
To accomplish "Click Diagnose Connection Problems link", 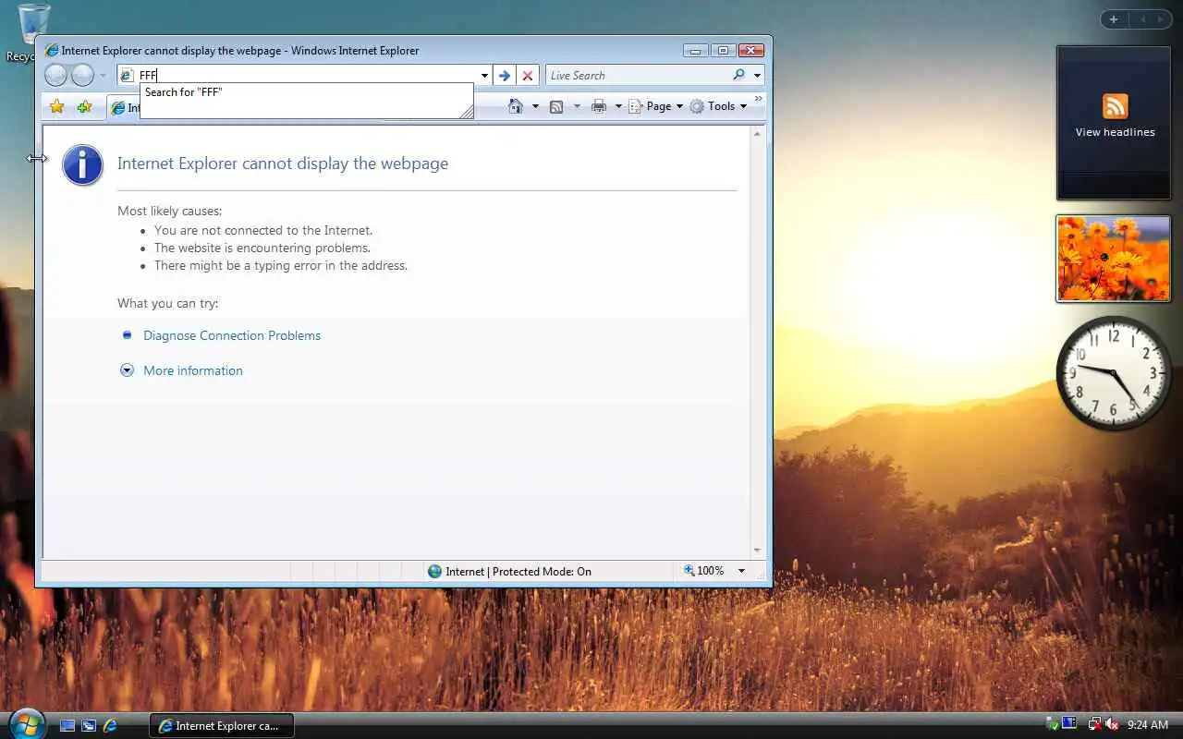I will [232, 335].
